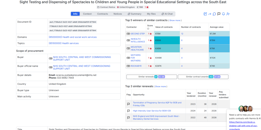
Task: Open the Notices tab
Action: [118, 14]
